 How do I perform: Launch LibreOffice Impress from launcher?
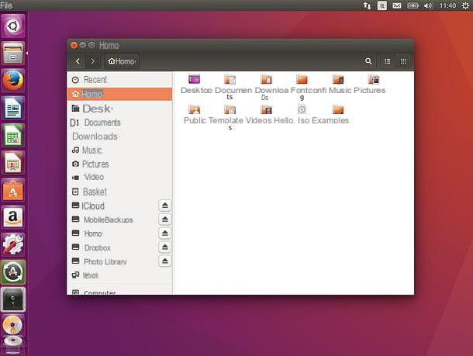[x=13, y=163]
